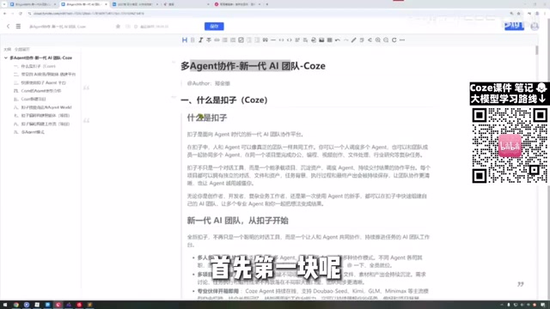This screenshot has height=309, width=550.
Task: Jump to the outline item numbered 五
Action: coord(29,100)
